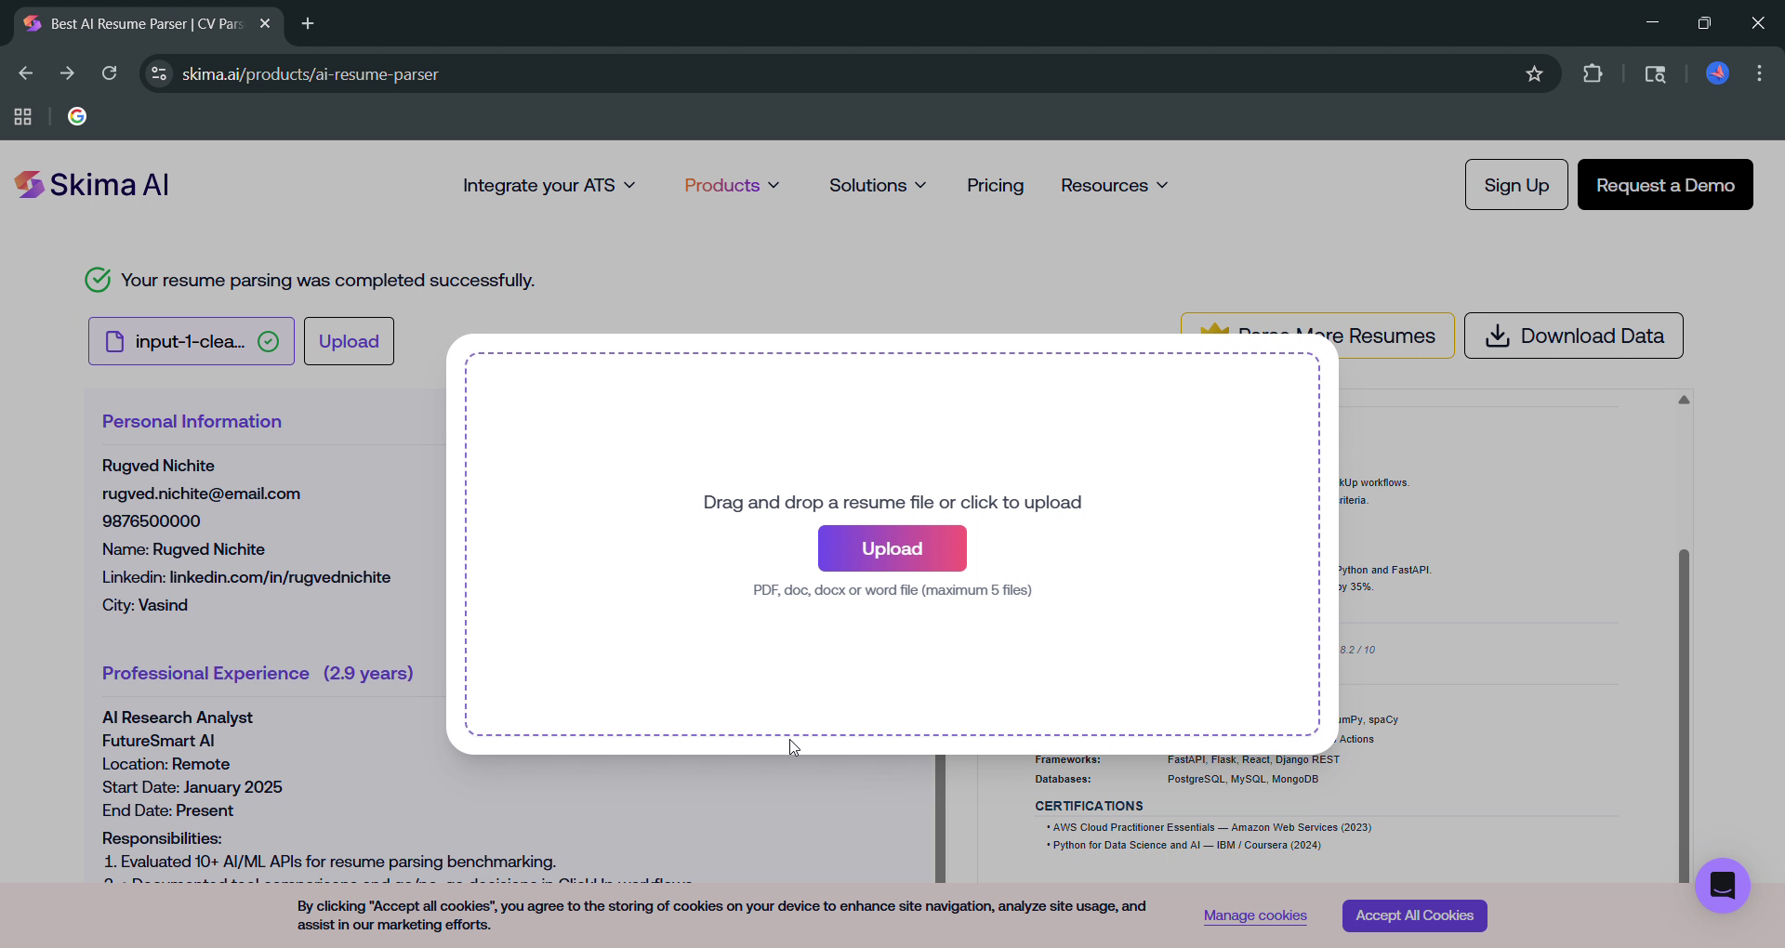This screenshot has height=948, width=1785.
Task: Expand the Products dropdown menu
Action: [732, 185]
